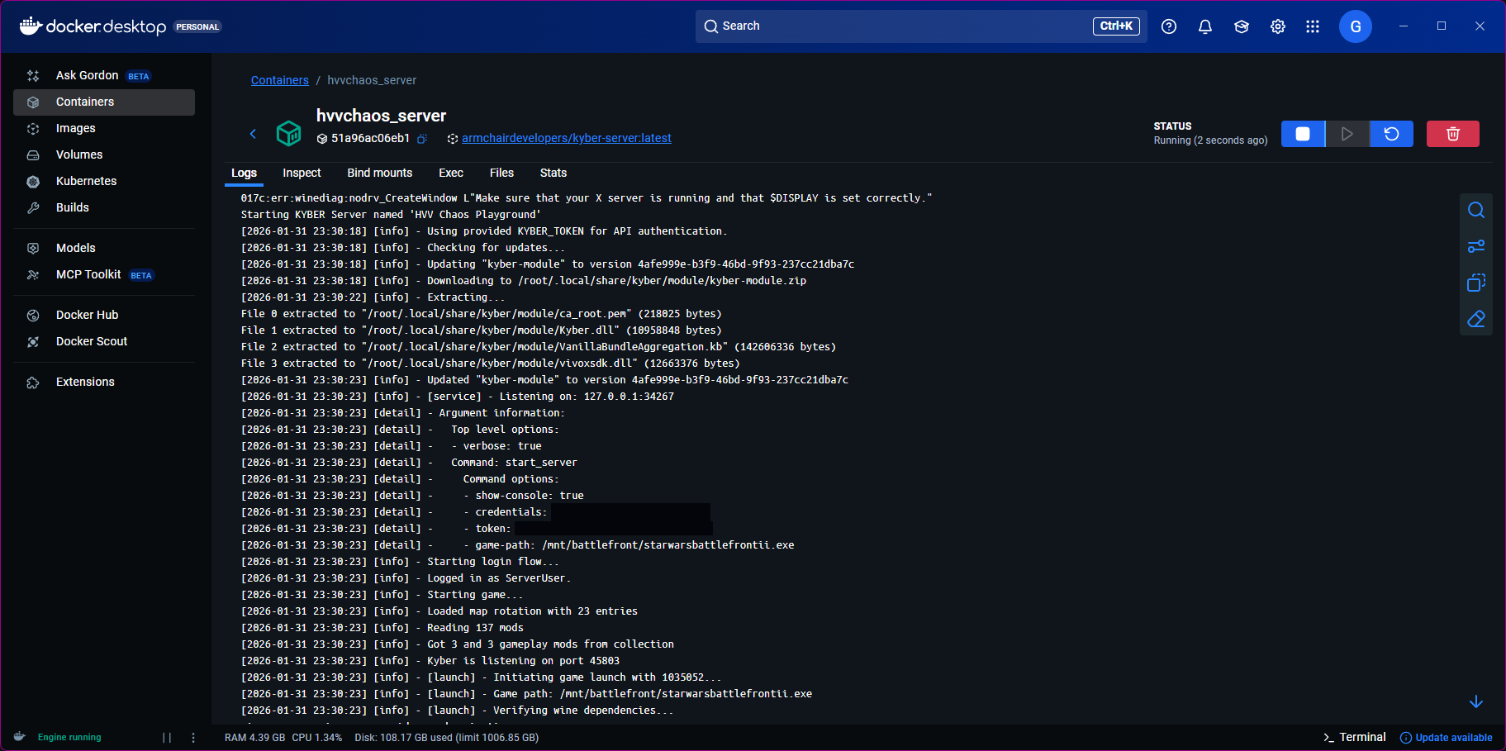
Task: Go to Images in the sidebar
Action: [104, 128]
